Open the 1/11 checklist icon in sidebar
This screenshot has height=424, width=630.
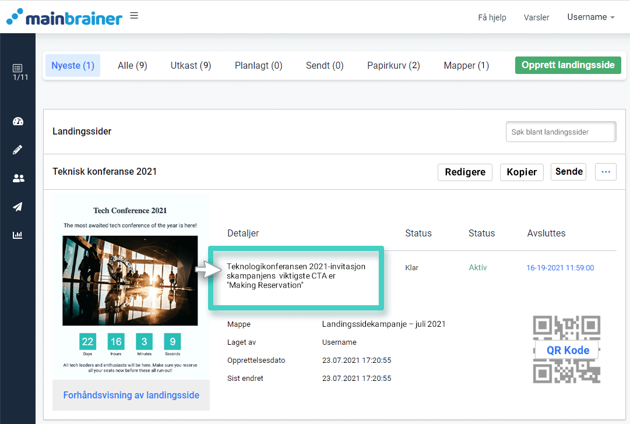[x=18, y=72]
